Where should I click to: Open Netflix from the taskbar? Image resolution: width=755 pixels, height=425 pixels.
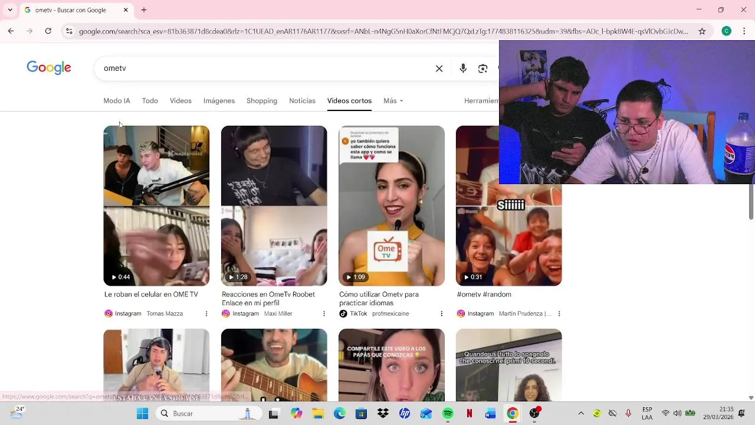click(469, 414)
